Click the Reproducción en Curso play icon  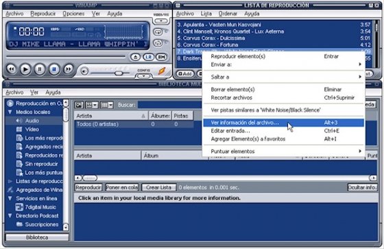(10, 103)
